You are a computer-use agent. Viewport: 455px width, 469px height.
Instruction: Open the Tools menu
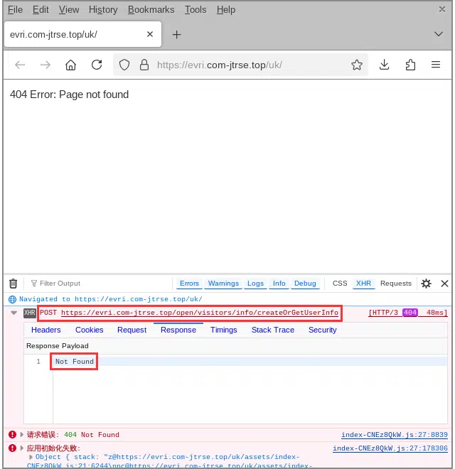click(x=196, y=9)
